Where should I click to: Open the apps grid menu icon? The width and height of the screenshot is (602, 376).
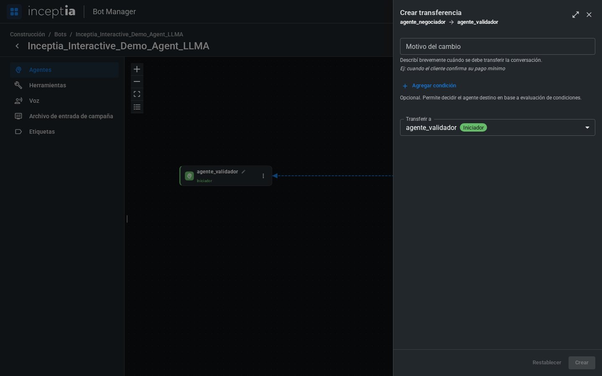tap(14, 12)
